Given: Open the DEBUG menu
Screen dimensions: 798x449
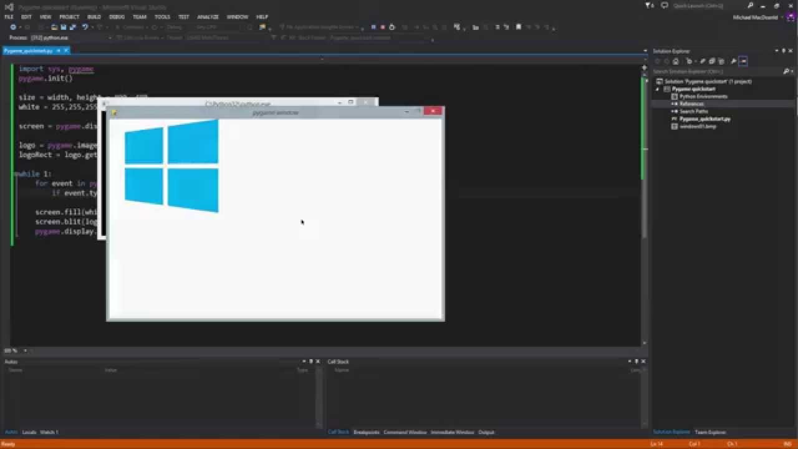Looking at the screenshot, I should click(x=117, y=17).
